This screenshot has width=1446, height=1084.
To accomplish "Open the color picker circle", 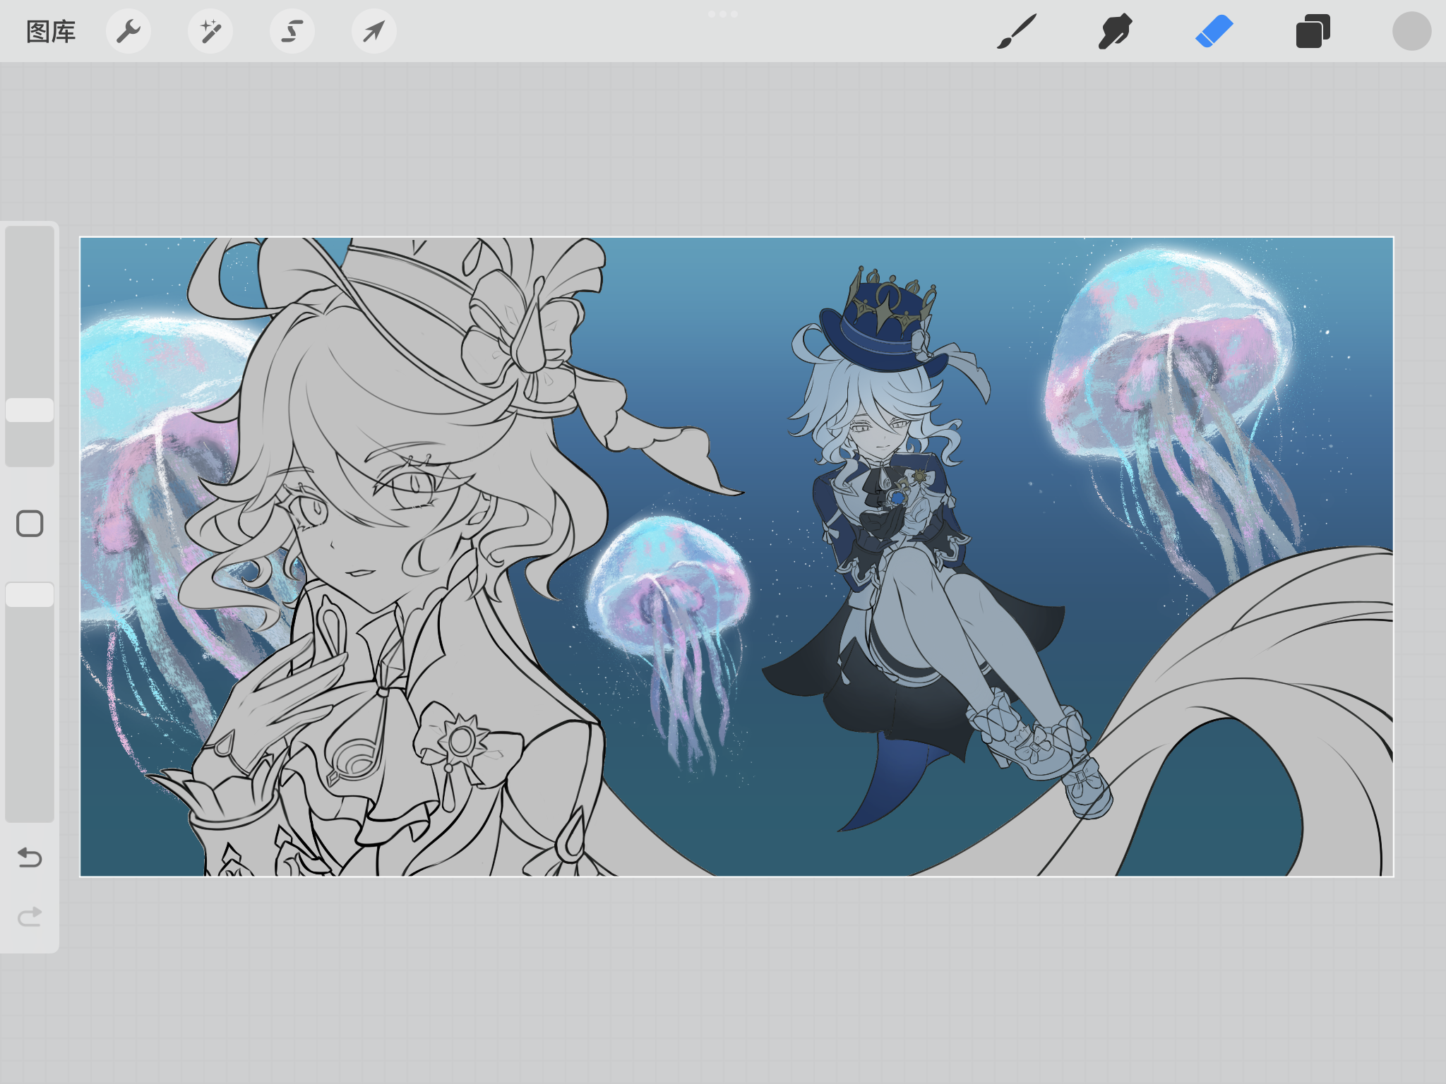I will point(1412,32).
